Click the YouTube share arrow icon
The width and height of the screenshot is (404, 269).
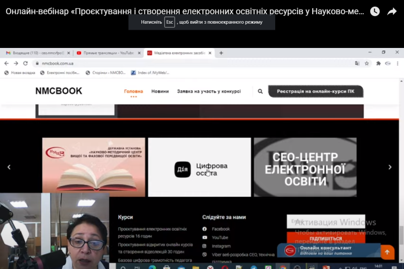pos(392,11)
